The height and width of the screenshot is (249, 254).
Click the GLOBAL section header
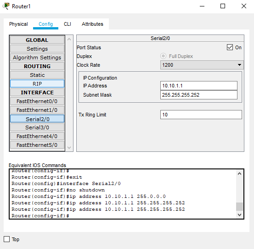tap(37, 40)
